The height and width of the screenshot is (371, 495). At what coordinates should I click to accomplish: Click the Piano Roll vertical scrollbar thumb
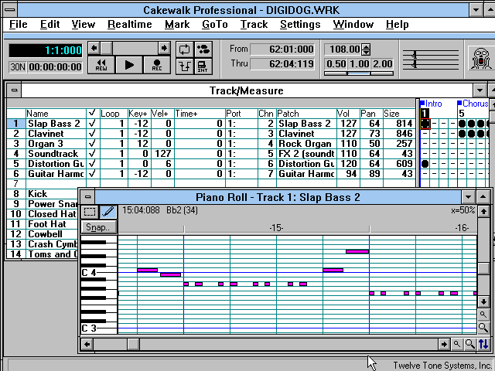pyautogui.click(x=483, y=268)
